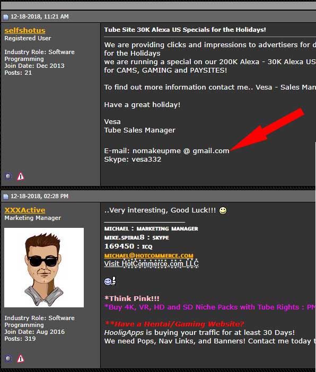The image size is (316, 372).
Task: Click the yellow smiley after Good Luck
Action: pos(223,210)
